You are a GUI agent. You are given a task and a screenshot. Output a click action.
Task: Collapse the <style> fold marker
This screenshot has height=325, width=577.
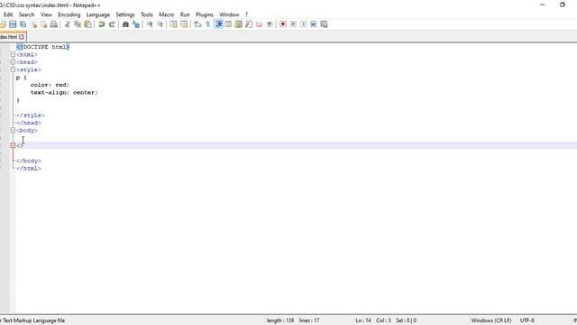coord(13,70)
